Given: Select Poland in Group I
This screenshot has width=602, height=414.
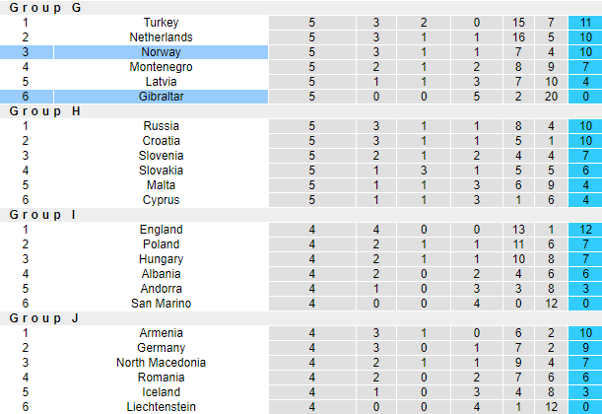Looking at the screenshot, I should pyautogui.click(x=161, y=244).
